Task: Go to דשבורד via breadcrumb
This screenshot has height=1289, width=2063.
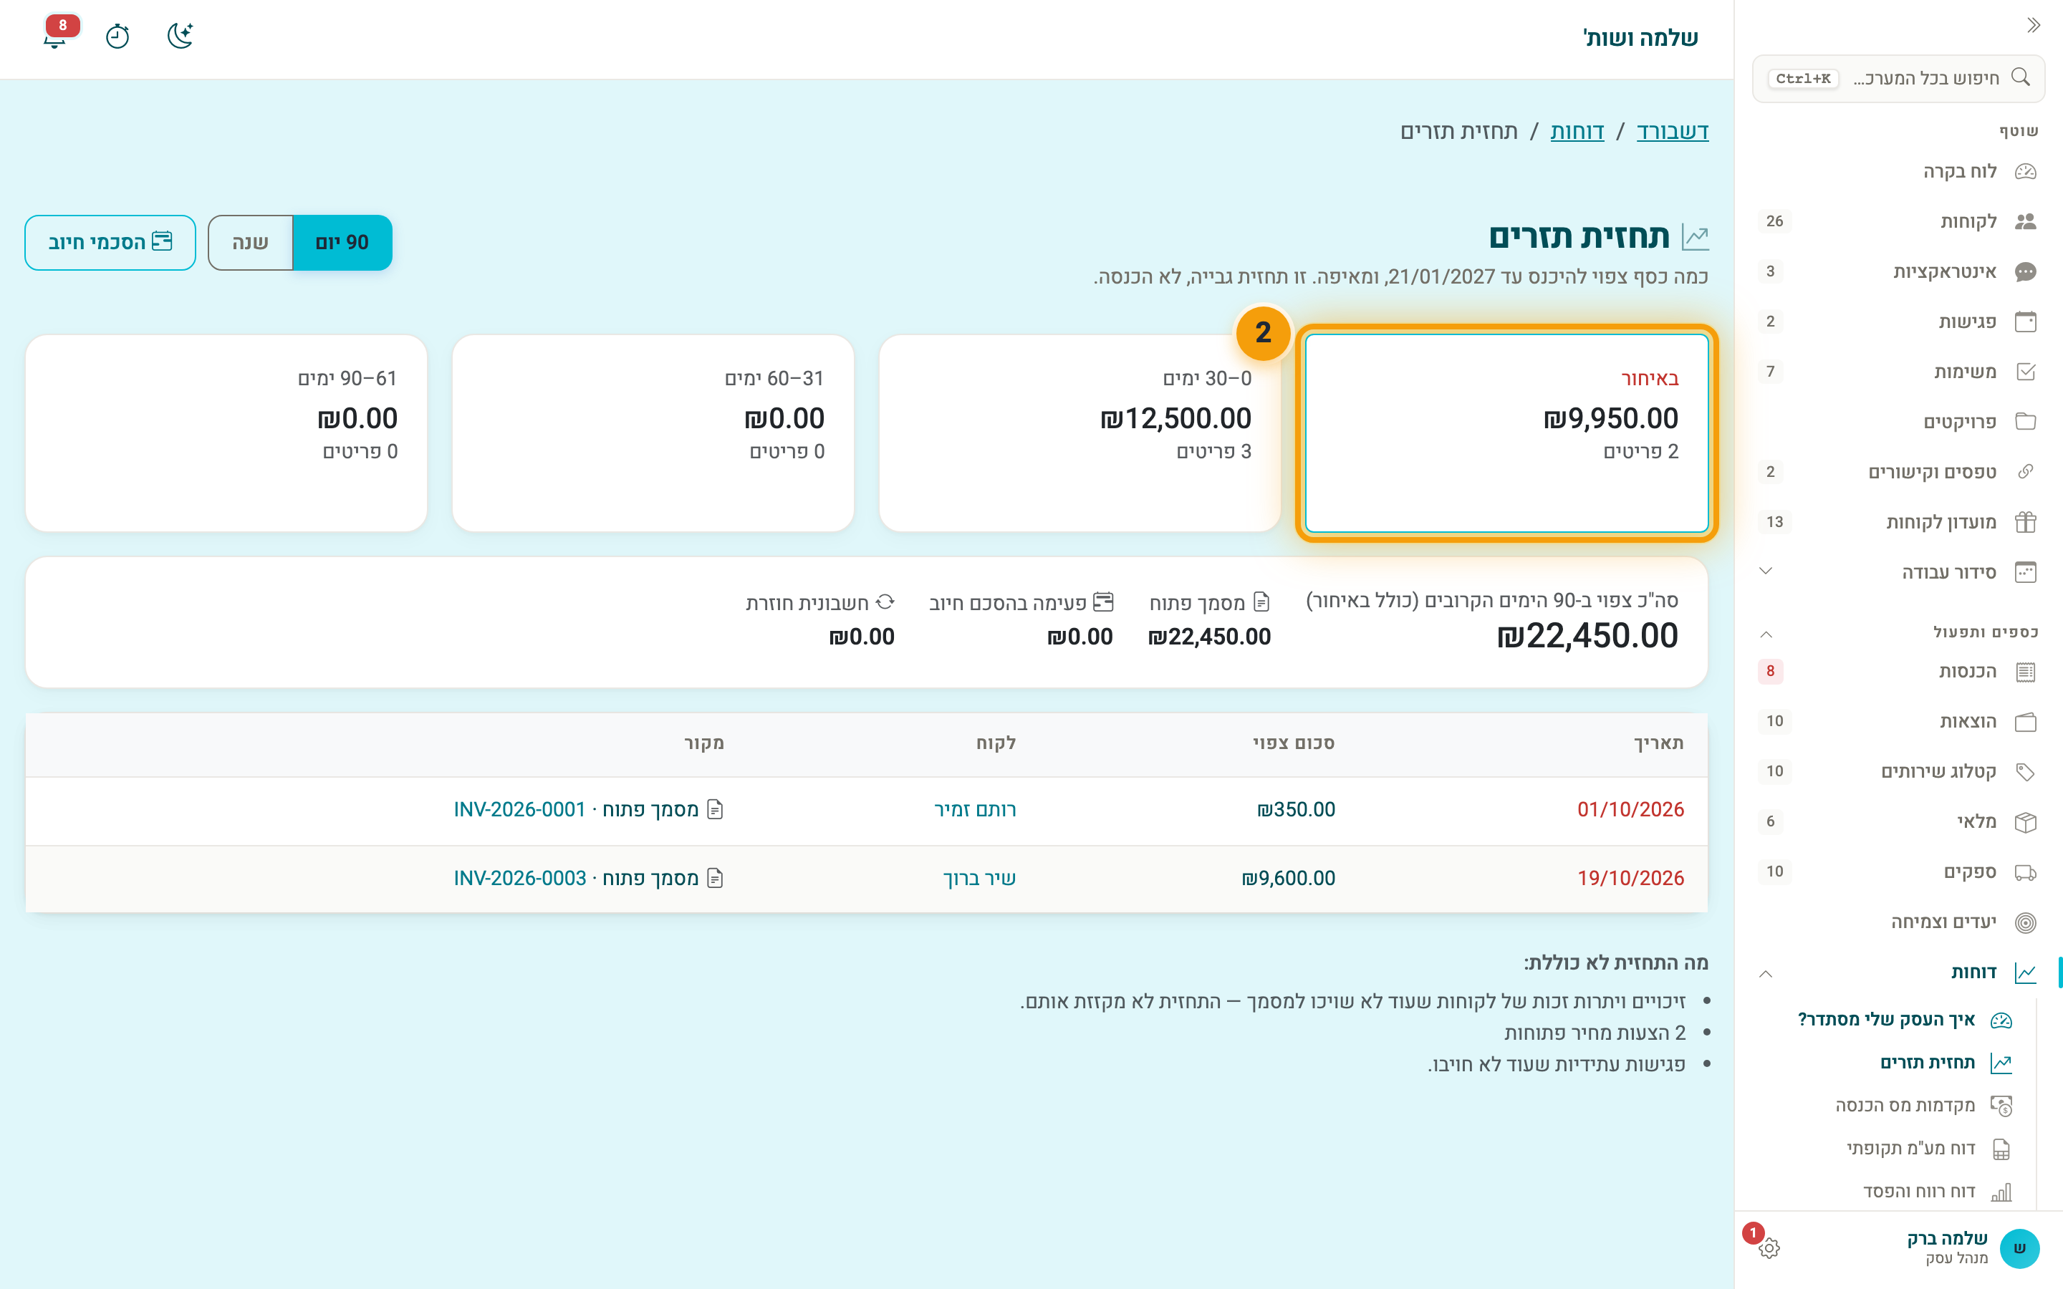Action: 1673,131
